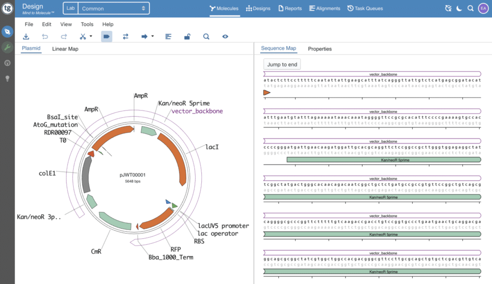This screenshot has width=492, height=284.
Task: Click the download sequence toolbar icon
Action: click(x=26, y=37)
